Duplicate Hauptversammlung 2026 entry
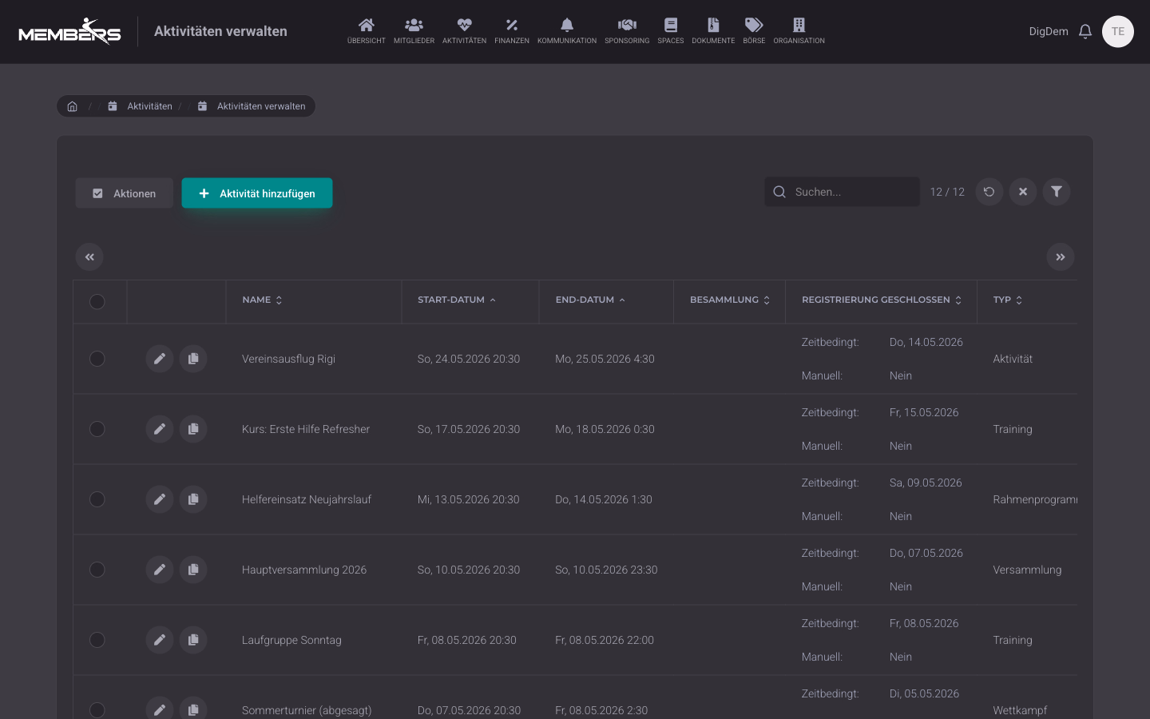This screenshot has height=719, width=1150. click(193, 570)
